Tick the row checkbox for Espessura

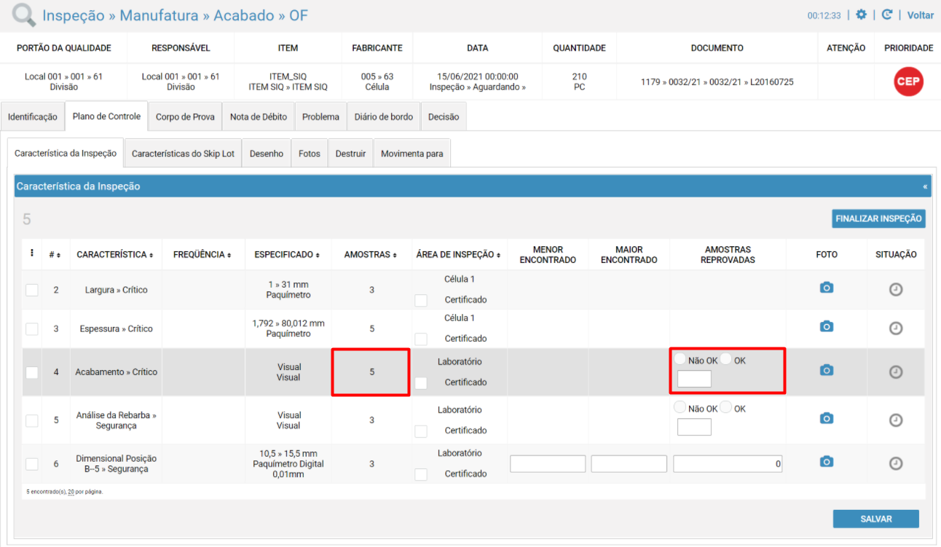click(x=32, y=329)
